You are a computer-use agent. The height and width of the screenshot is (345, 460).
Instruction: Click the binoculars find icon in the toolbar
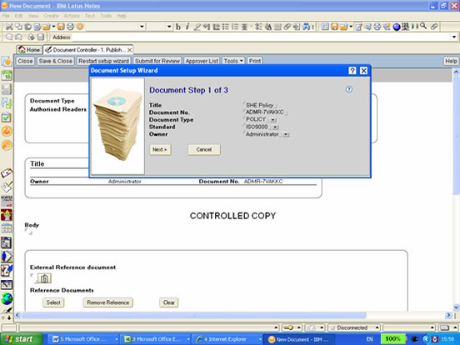307,27
